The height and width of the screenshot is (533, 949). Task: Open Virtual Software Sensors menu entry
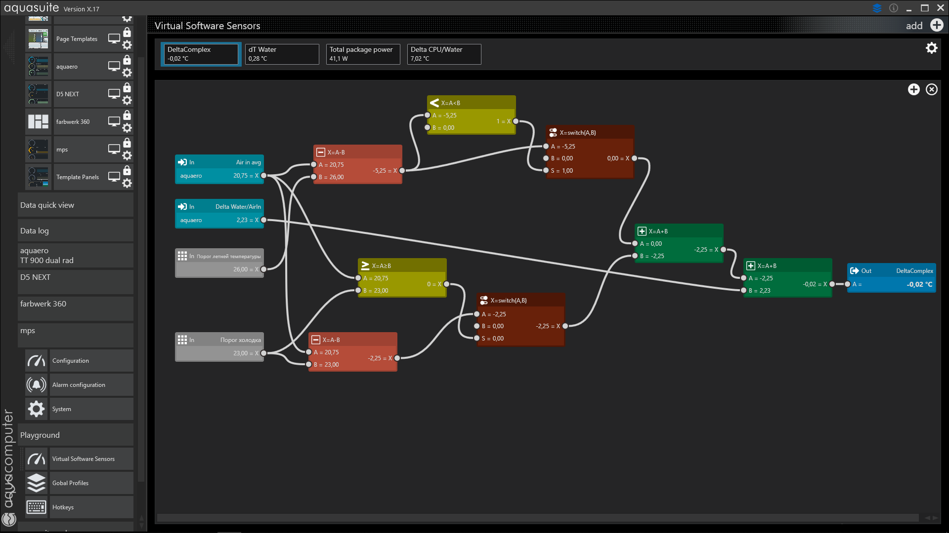(x=84, y=459)
